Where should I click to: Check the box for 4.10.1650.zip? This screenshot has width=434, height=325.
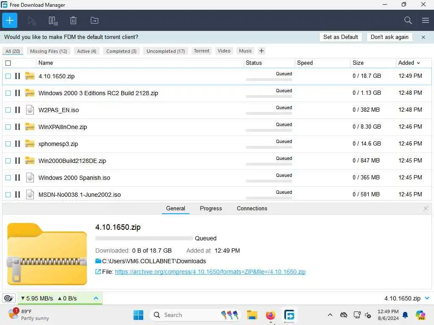pyautogui.click(x=8, y=76)
